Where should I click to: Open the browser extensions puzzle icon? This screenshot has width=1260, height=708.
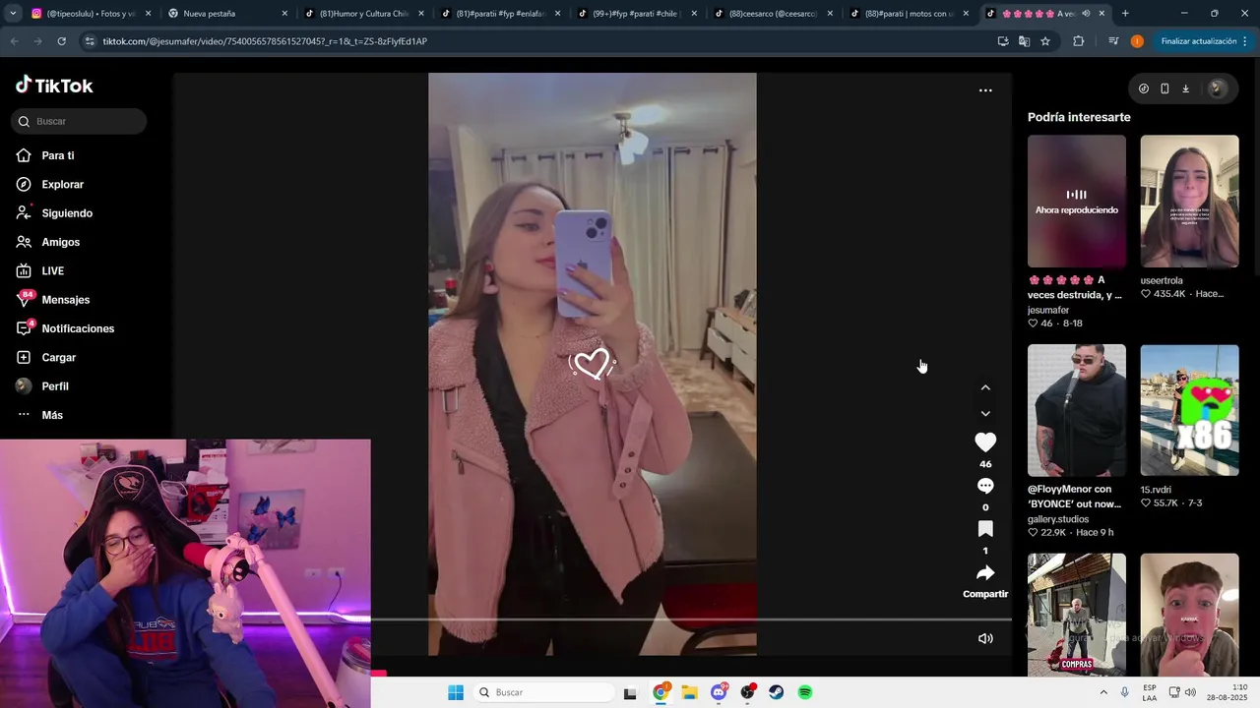coord(1079,41)
